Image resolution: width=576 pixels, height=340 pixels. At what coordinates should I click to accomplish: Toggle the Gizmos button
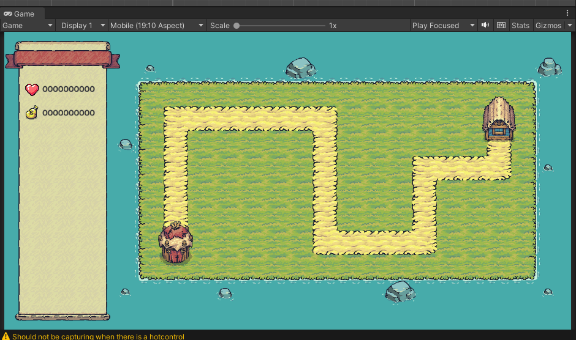coord(548,26)
